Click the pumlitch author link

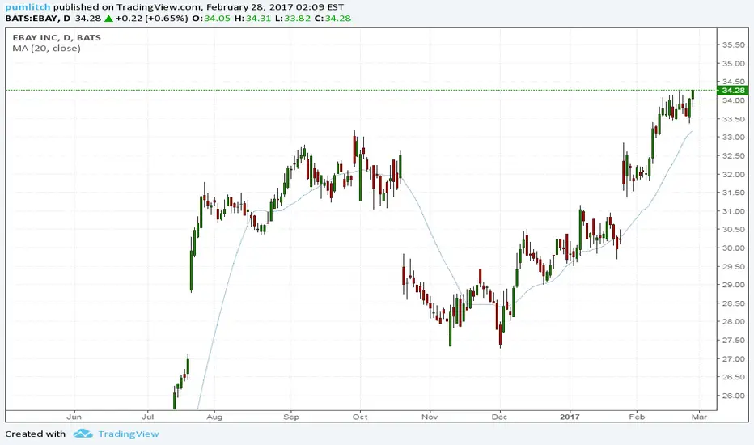(28, 7)
